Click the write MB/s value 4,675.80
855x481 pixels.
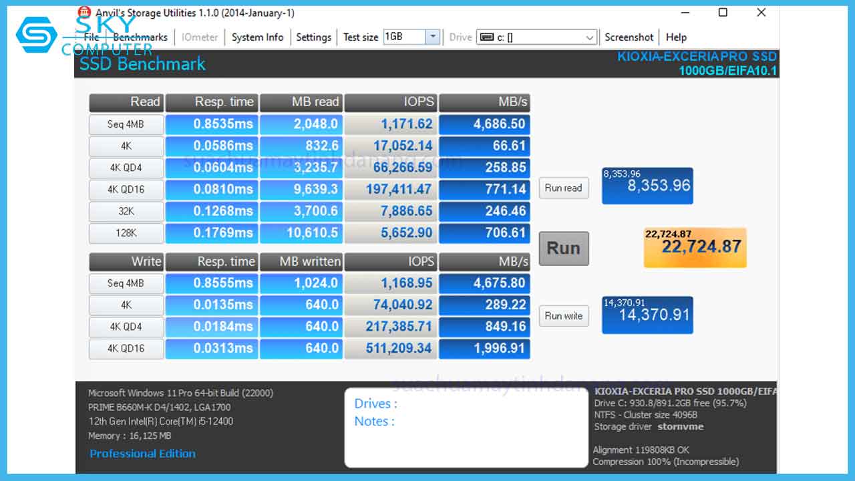(484, 283)
